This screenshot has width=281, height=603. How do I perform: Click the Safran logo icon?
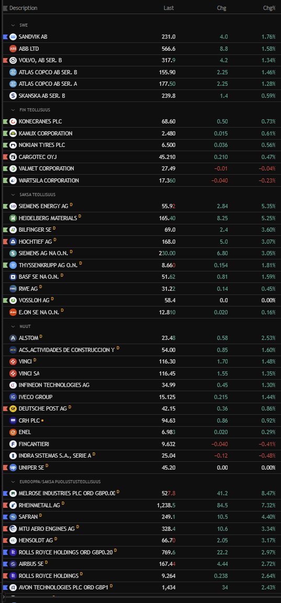pyautogui.click(x=13, y=517)
